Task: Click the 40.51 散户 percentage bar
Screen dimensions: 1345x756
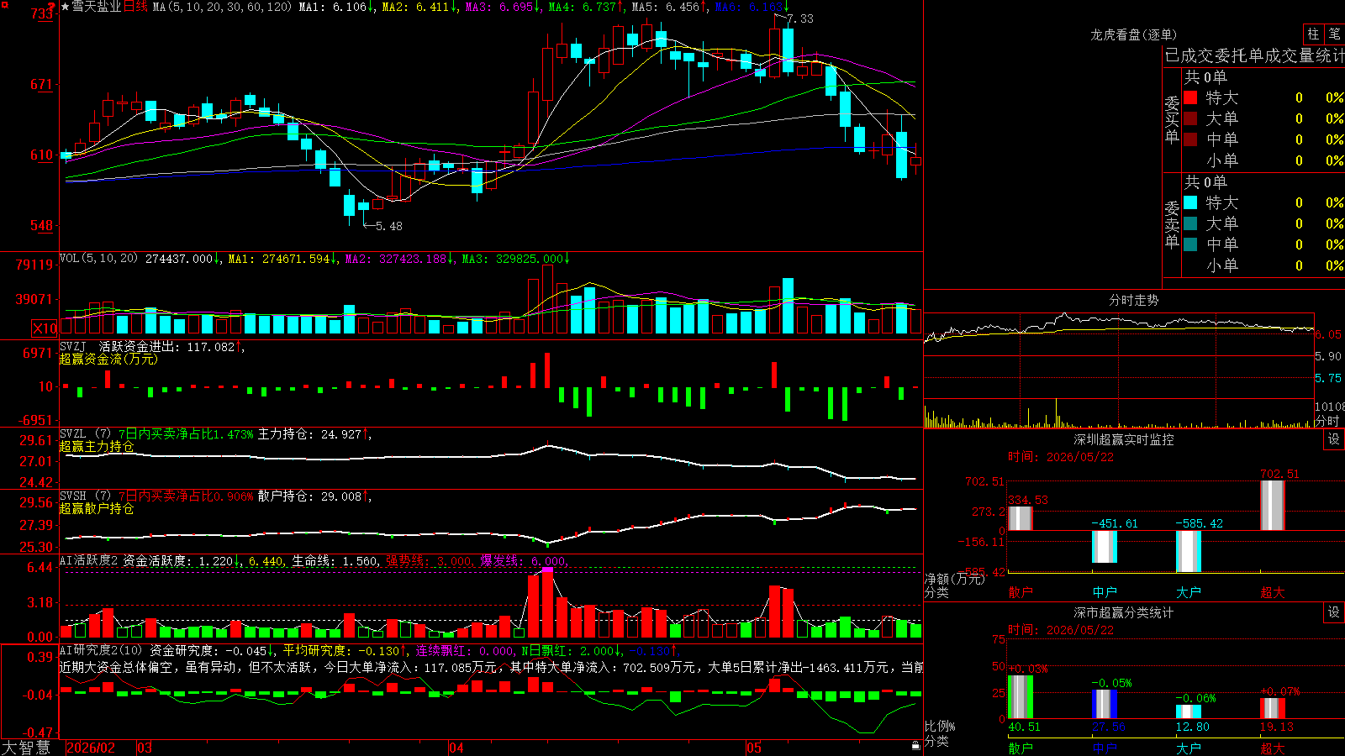Action: (x=1021, y=697)
